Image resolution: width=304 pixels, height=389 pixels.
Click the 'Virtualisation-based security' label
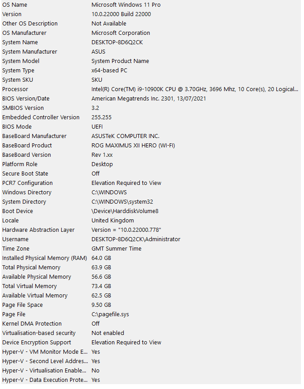(x=39, y=333)
